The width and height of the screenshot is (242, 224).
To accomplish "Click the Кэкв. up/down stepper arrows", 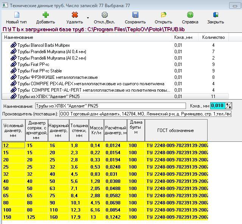I will (x=228, y=106).
